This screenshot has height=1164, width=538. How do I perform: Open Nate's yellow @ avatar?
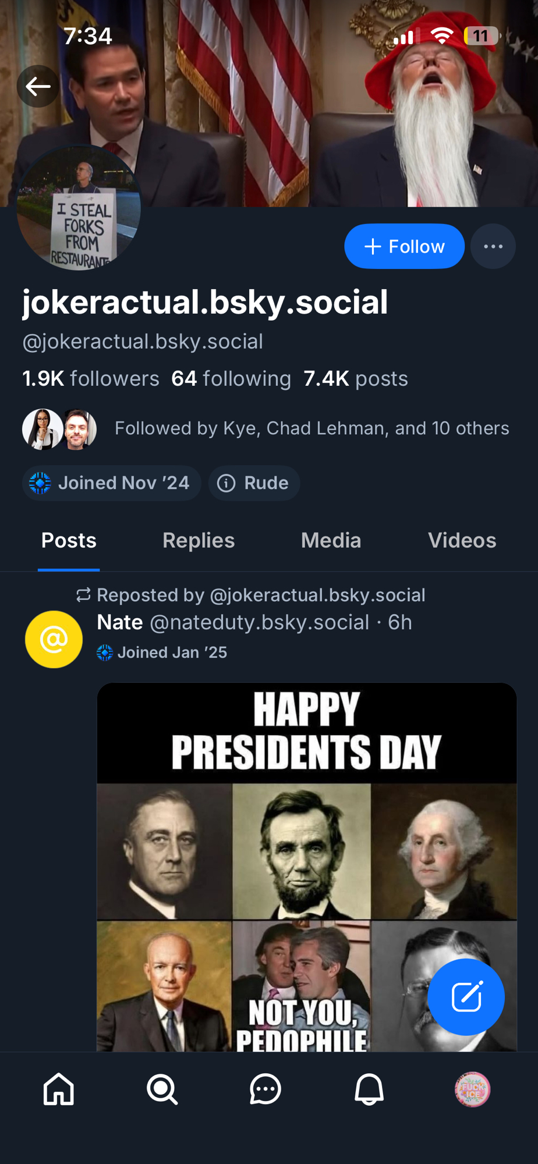pos(54,639)
